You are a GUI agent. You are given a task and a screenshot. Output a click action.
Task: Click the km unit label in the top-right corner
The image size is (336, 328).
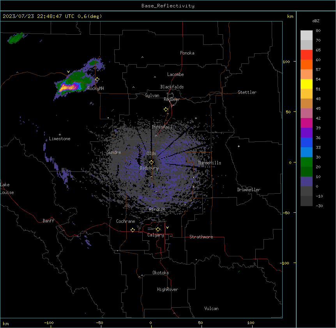[290, 16]
